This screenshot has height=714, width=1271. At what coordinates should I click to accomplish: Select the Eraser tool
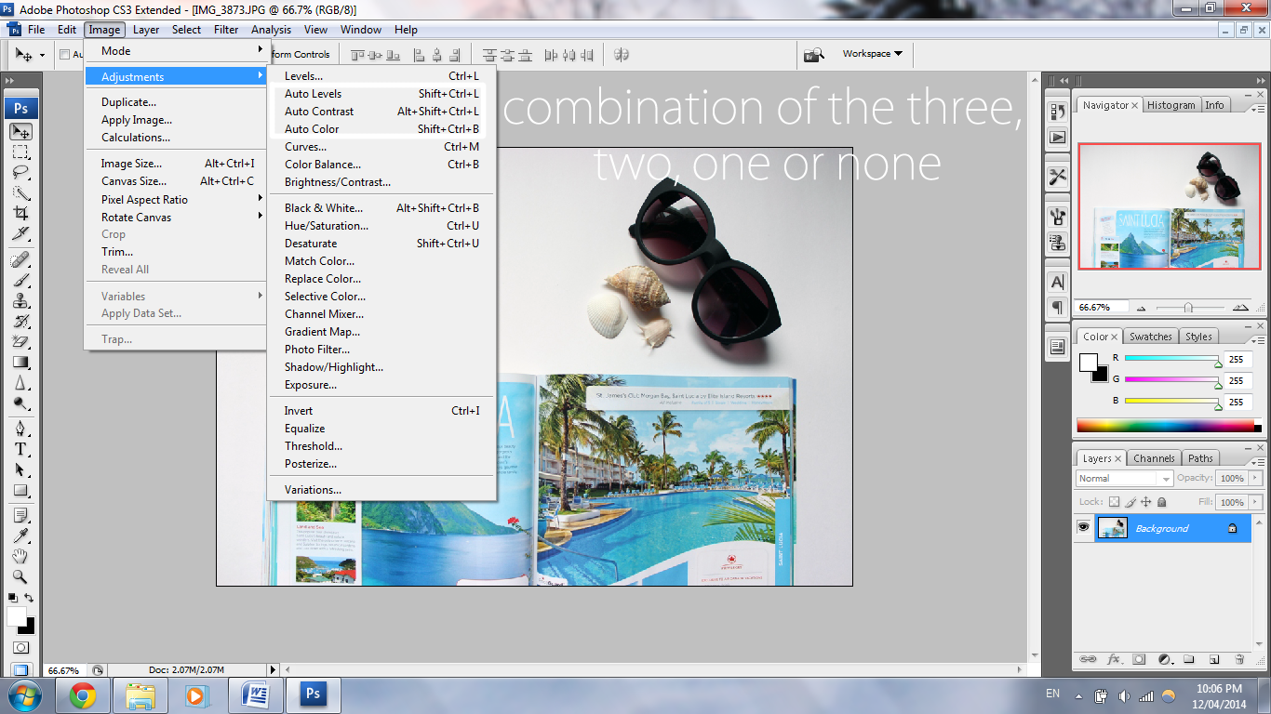20,342
